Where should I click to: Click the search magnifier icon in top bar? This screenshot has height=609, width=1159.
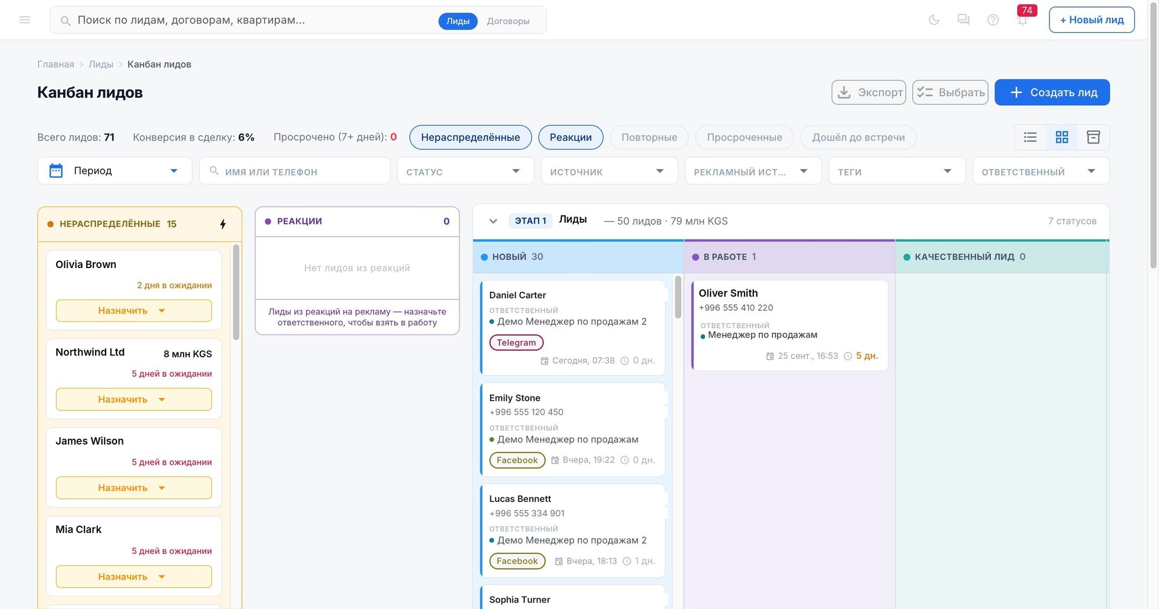point(65,21)
